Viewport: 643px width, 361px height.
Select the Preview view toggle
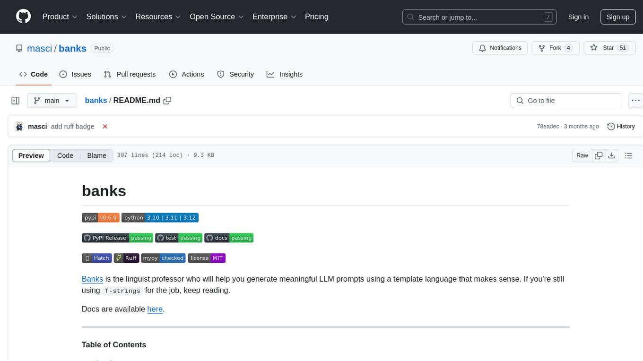[31, 155]
